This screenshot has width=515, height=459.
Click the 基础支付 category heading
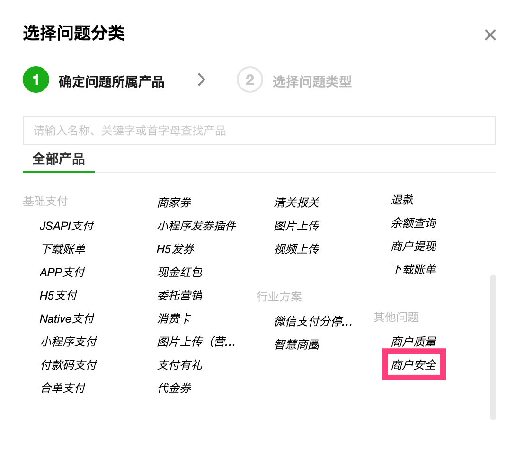(x=45, y=201)
